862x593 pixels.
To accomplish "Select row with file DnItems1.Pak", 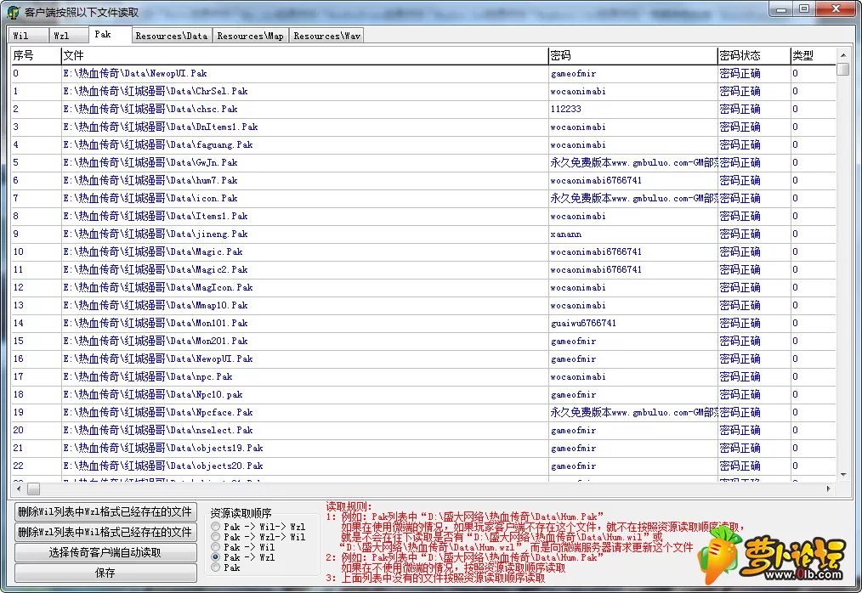I will tap(423, 127).
